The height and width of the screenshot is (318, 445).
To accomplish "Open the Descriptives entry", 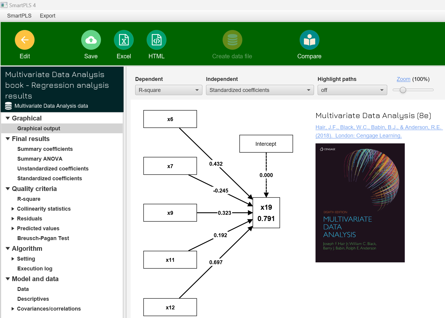I will 33,299.
